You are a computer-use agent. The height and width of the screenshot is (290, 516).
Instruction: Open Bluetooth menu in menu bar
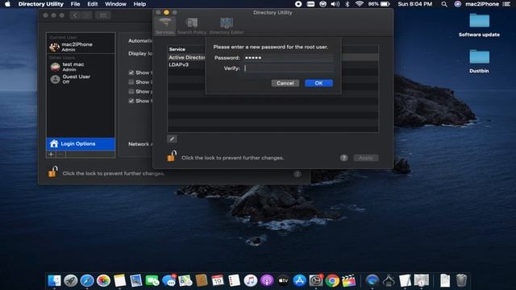pos(347,4)
